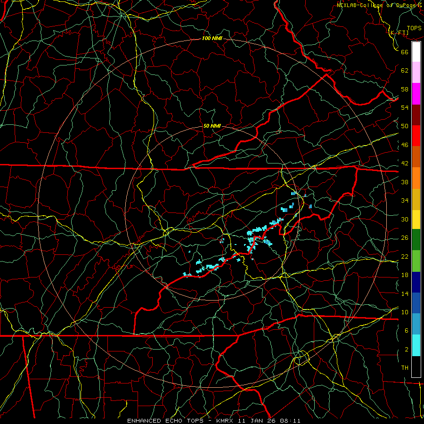Click the cyan 2 kft legend swatch

click(x=416, y=345)
